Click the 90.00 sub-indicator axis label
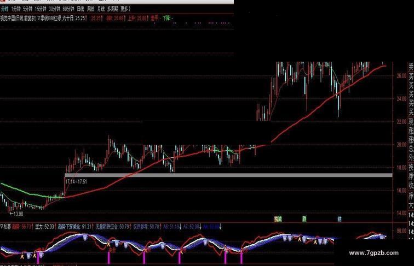Screen dimensions: 414x266 (401, 230)
